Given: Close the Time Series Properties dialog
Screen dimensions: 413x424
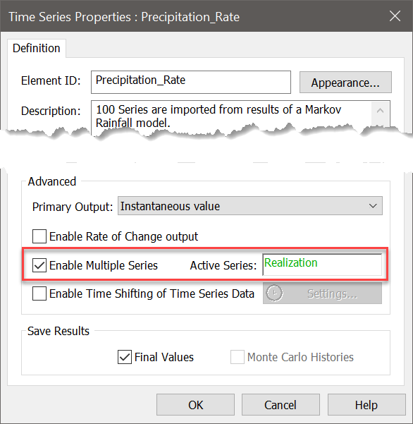Looking at the screenshot, I should tap(395, 16).
